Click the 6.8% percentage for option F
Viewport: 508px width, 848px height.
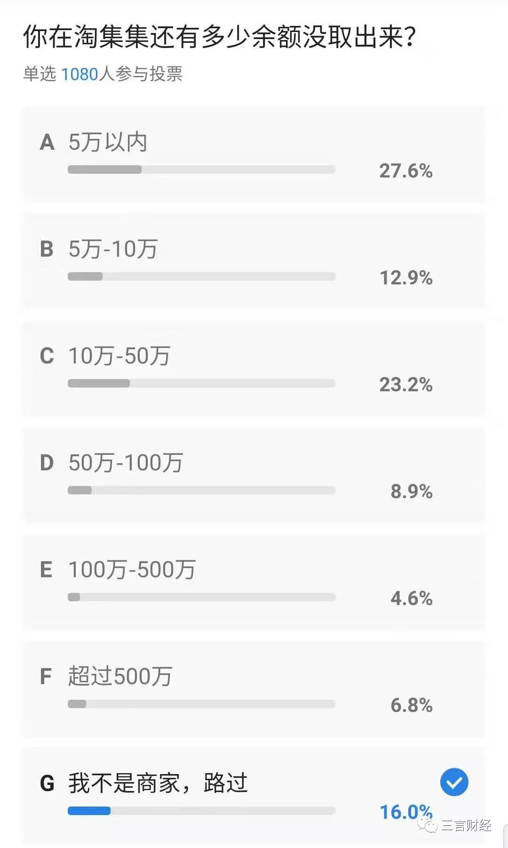pyautogui.click(x=412, y=705)
